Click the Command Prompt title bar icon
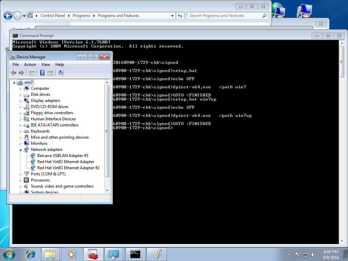The height and width of the screenshot is (261, 348). click(x=15, y=35)
